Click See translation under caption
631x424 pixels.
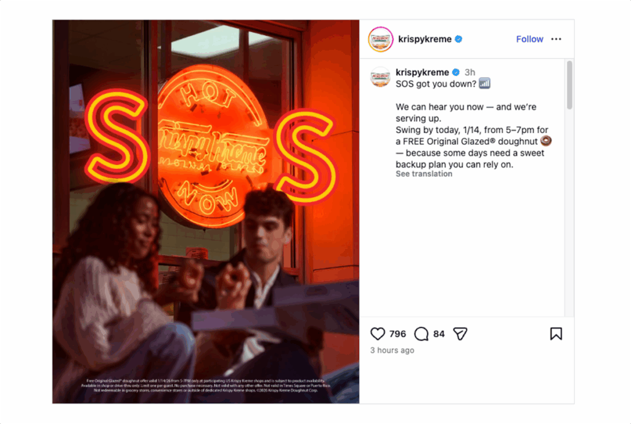[424, 174]
